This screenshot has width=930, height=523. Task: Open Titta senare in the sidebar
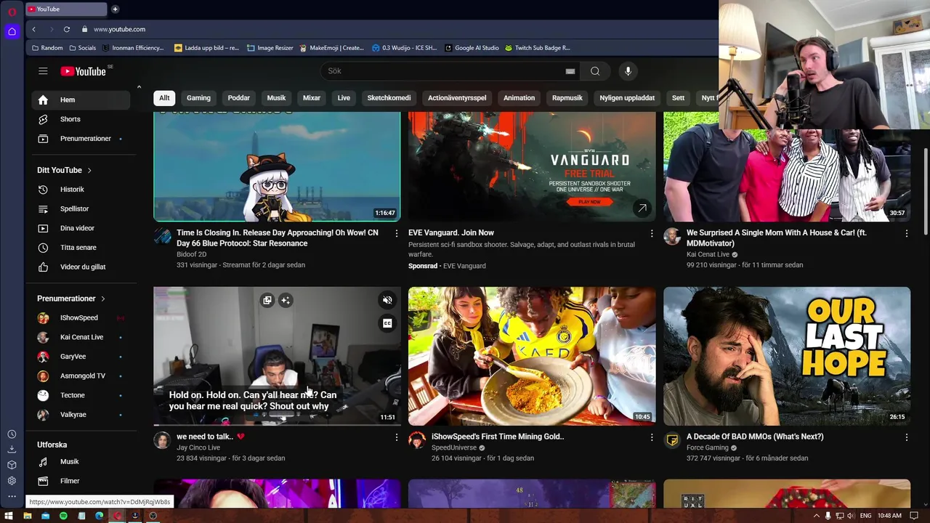(81, 248)
